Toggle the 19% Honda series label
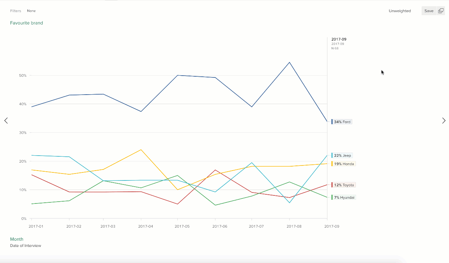449x263 pixels. pos(343,164)
